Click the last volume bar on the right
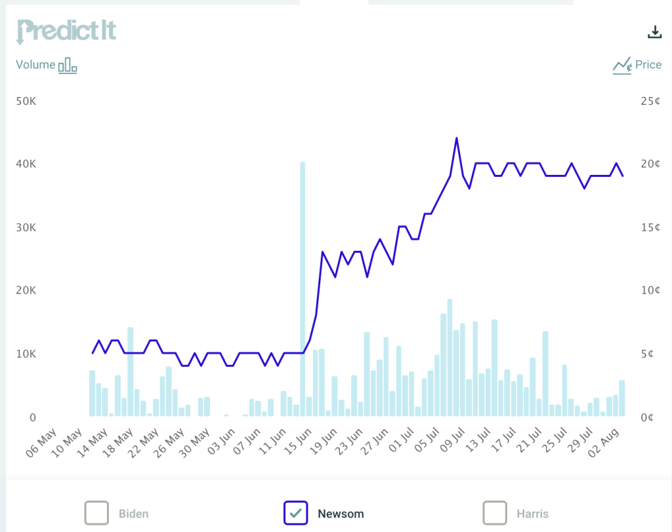This screenshot has height=532, width=672. [x=621, y=398]
